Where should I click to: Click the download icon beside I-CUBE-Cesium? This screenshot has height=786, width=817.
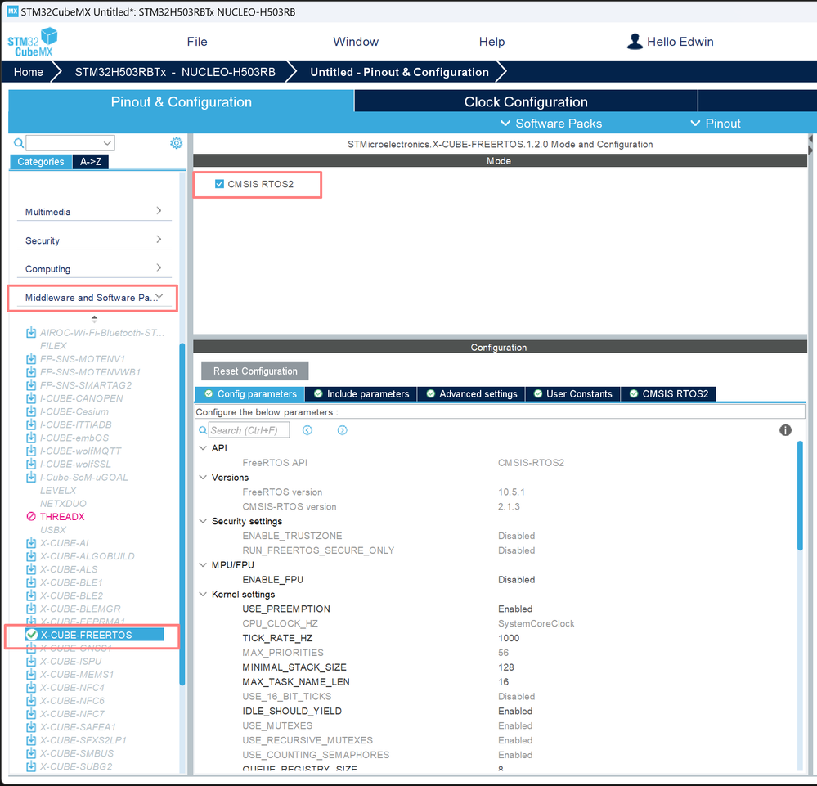31,411
